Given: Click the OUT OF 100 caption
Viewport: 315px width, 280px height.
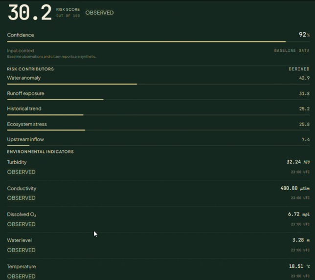Looking at the screenshot, I should pos(68,16).
